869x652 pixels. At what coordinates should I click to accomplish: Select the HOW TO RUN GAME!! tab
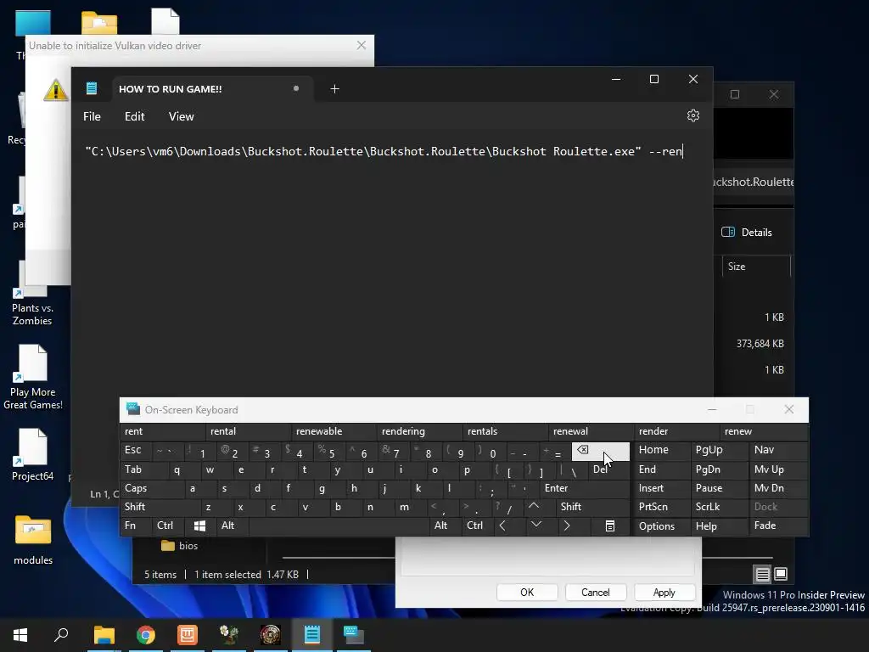212,88
